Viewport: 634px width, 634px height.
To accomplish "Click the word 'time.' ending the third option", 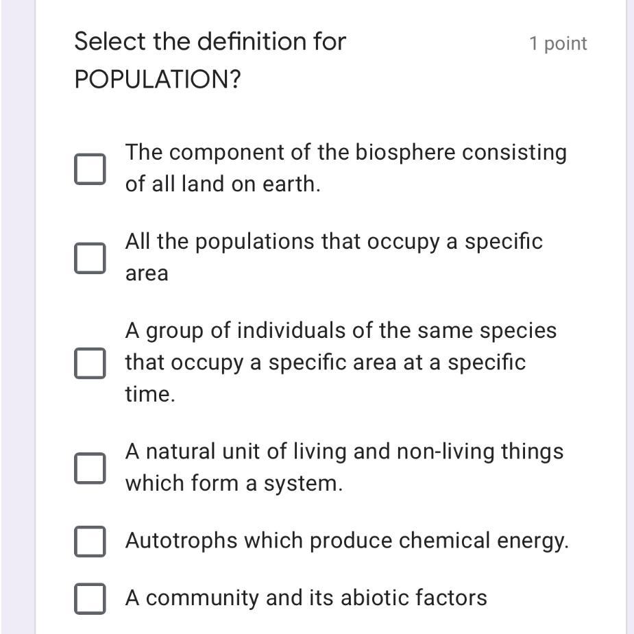I will coord(150,394).
